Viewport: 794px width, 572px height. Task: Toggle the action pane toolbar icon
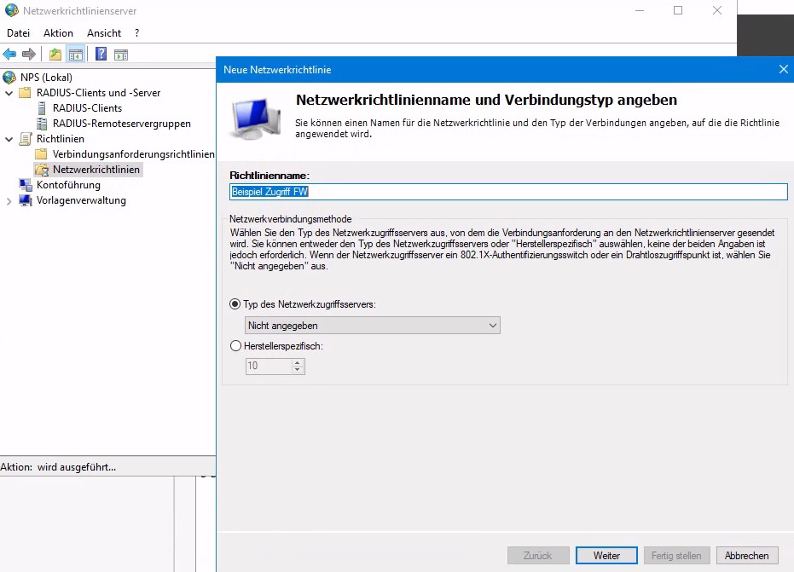click(121, 55)
